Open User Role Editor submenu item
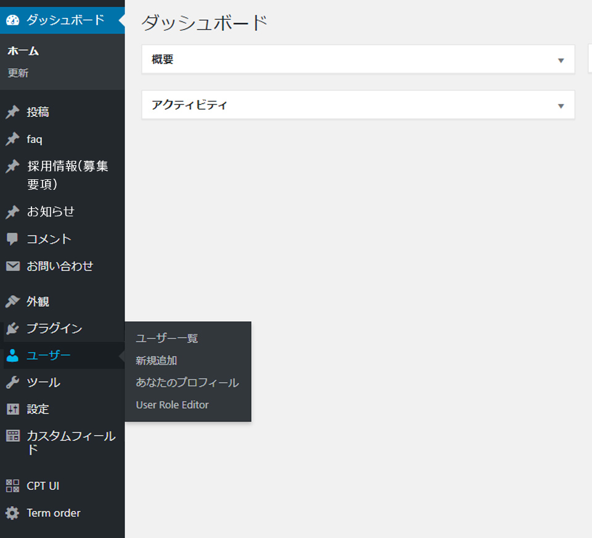Screen dimensions: 592x538 (x=172, y=405)
